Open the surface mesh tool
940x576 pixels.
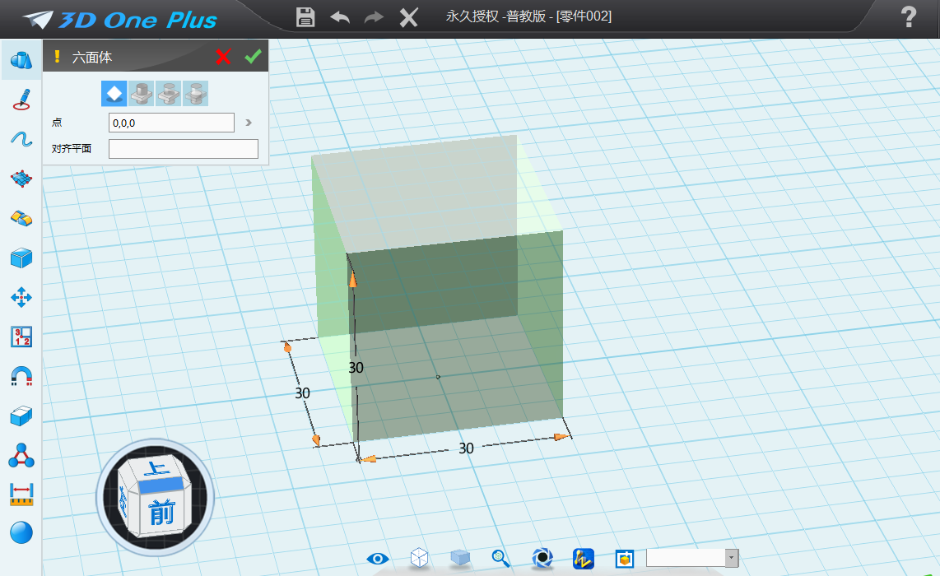[21, 179]
